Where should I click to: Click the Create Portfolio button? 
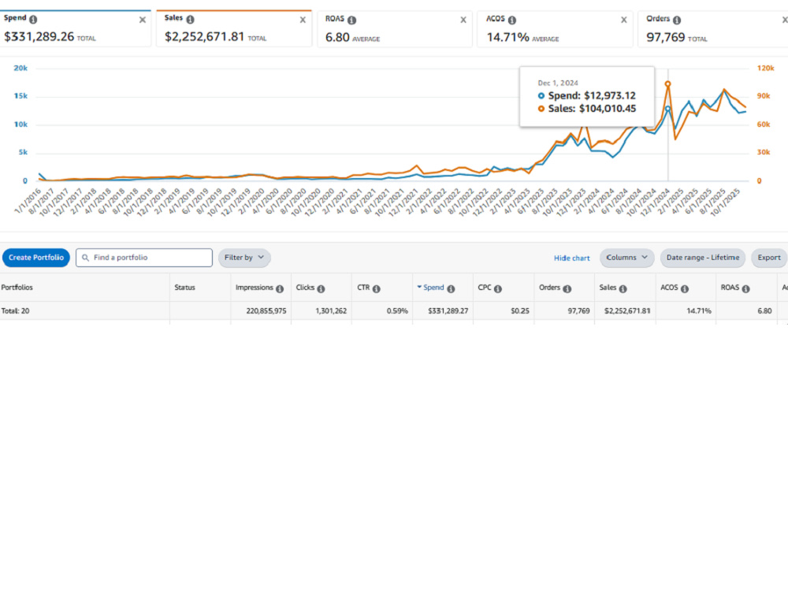pos(36,258)
